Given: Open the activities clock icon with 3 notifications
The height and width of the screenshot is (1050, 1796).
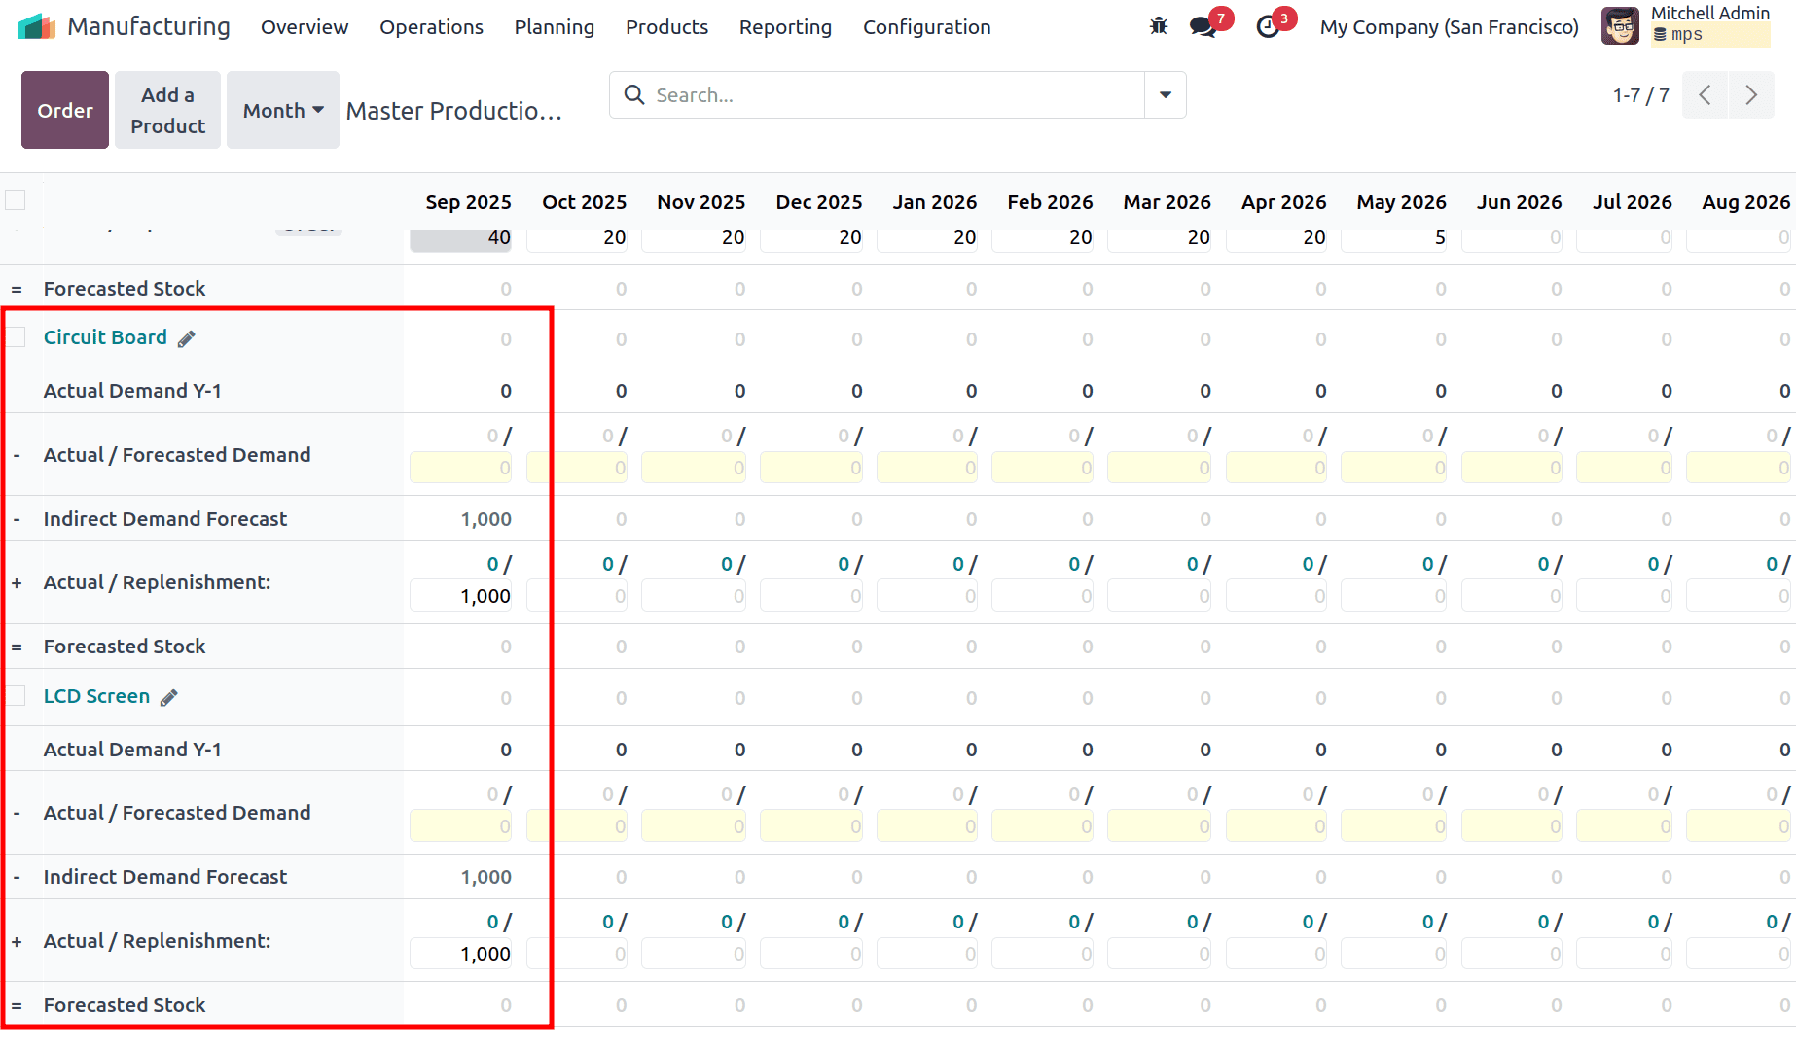Looking at the screenshot, I should 1266,26.
